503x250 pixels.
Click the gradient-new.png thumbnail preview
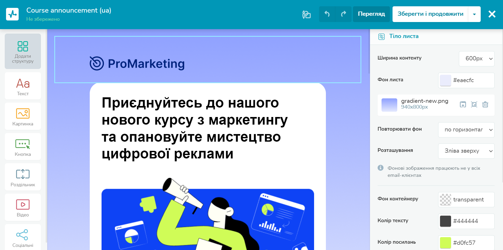(389, 105)
